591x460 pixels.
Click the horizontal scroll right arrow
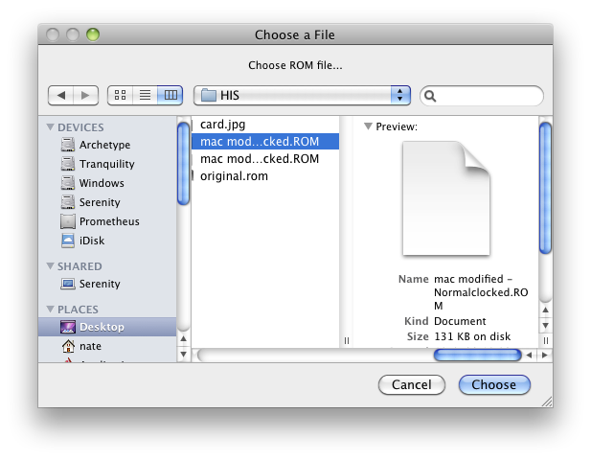[545, 356]
